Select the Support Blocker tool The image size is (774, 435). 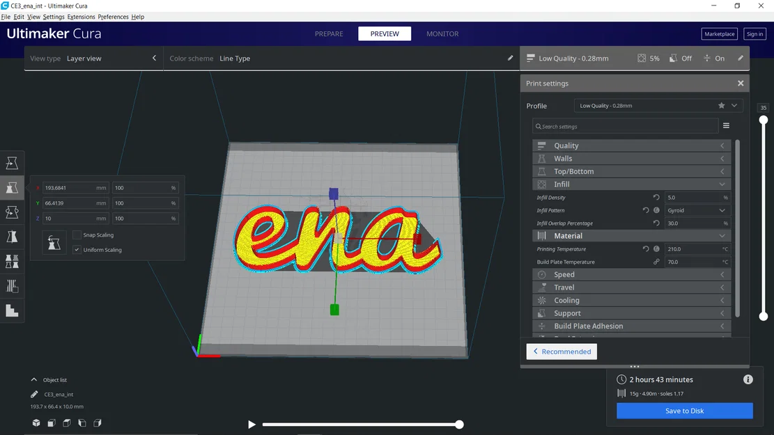pyautogui.click(x=12, y=286)
